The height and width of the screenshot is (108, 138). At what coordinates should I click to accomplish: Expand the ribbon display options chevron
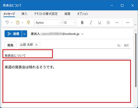click(135, 25)
